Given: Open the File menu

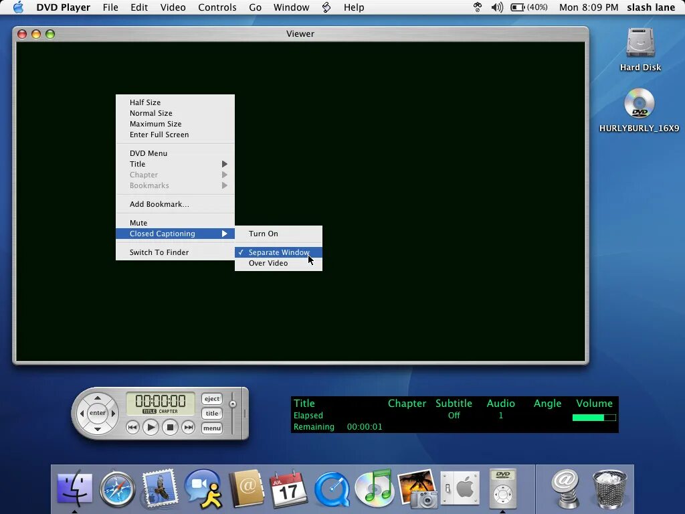Looking at the screenshot, I should [110, 7].
